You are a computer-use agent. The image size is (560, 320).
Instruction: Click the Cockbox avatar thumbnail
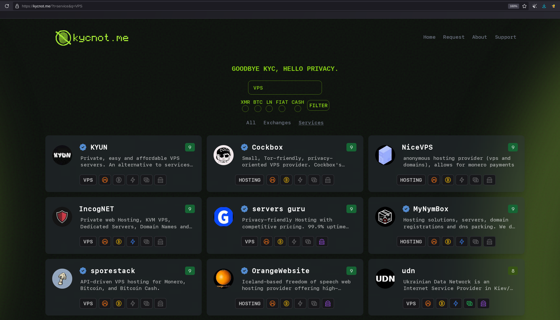tap(224, 155)
